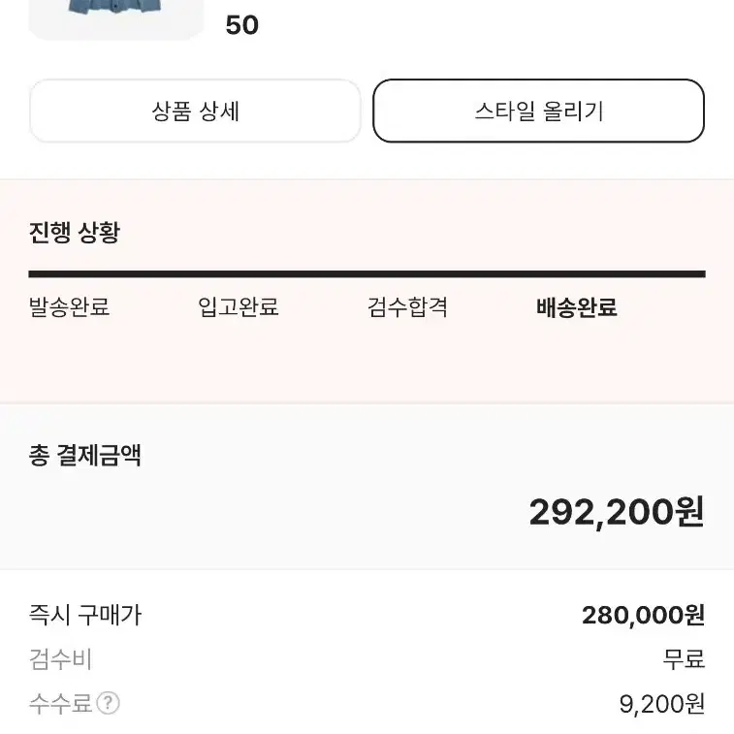Select the 배송완료 progress step

click(x=576, y=307)
